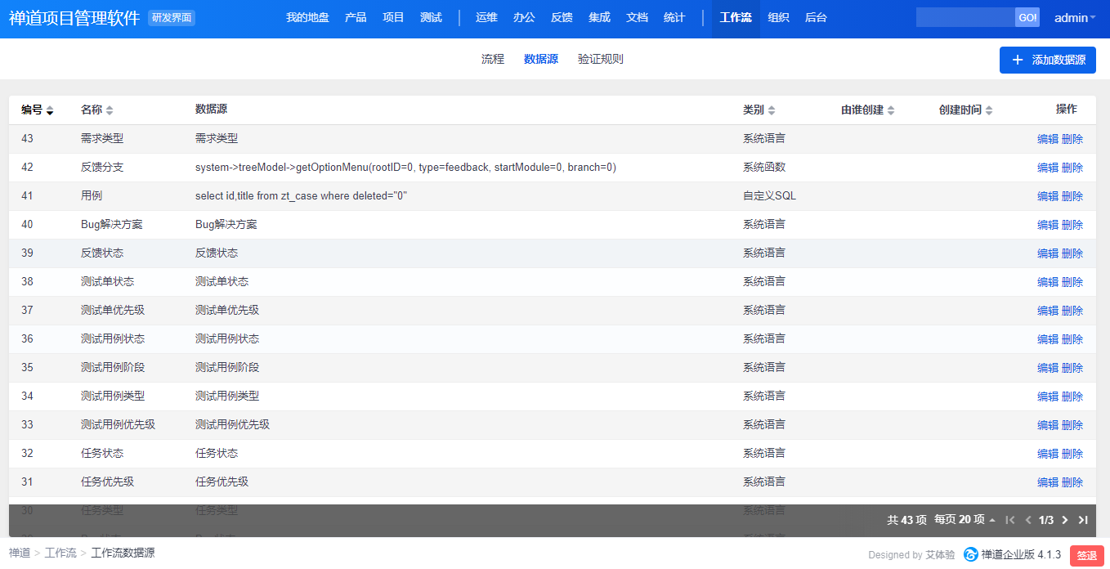Sort table by 编号 column sort icon
1110x569 pixels.
click(50, 110)
